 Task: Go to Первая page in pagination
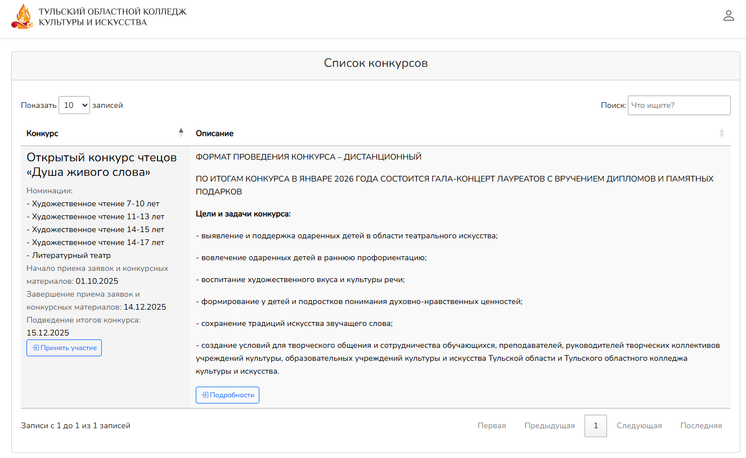coord(491,426)
